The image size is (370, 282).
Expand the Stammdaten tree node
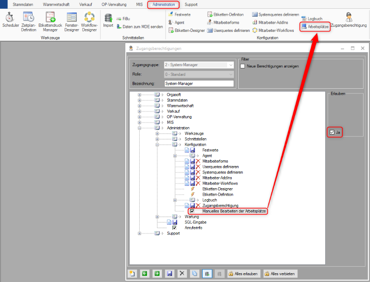(139, 100)
